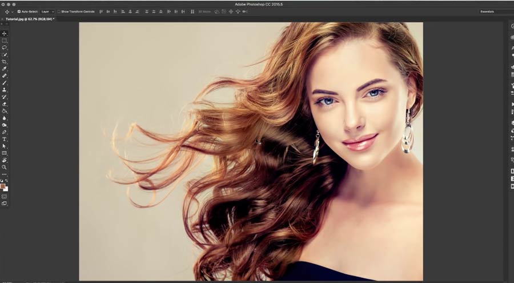Select the Rectangular Marquee tool
This screenshot has height=283, width=514.
(x=5, y=41)
